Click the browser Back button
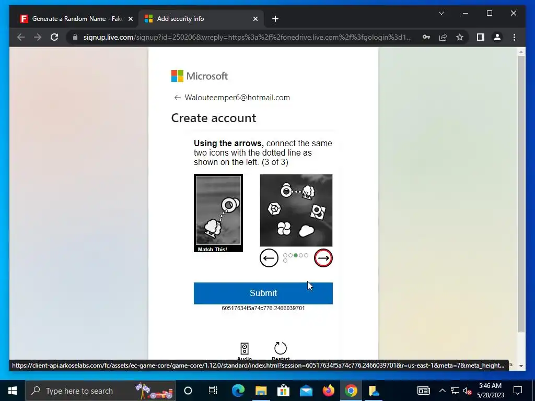The image size is (535, 401). (21, 37)
